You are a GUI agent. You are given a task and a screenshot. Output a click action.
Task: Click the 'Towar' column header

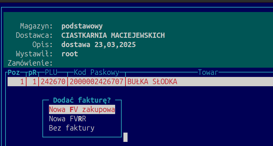(x=208, y=72)
